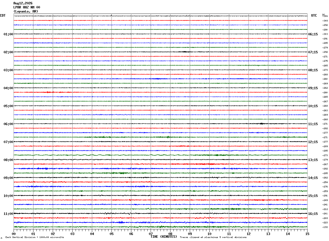The width and height of the screenshot is (329, 241).
Task: Click the DC offset value -212
Action: point(325,209)
